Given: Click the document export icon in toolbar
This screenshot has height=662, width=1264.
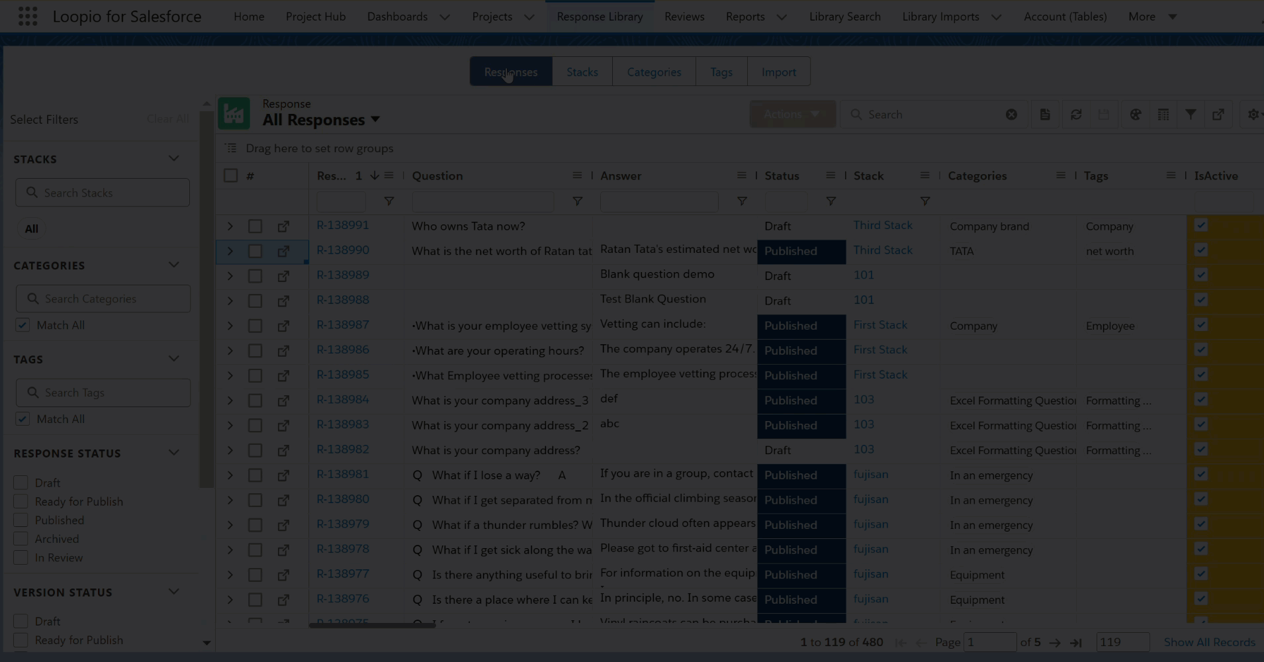Looking at the screenshot, I should click(x=1045, y=115).
